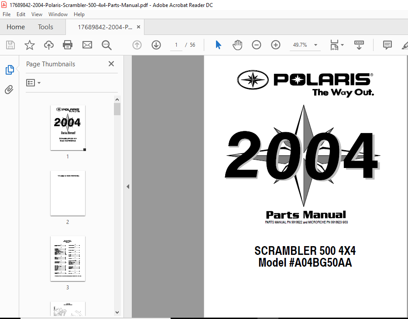
Task: Select the 17689842-2004-P... document tab
Action: coord(105,27)
